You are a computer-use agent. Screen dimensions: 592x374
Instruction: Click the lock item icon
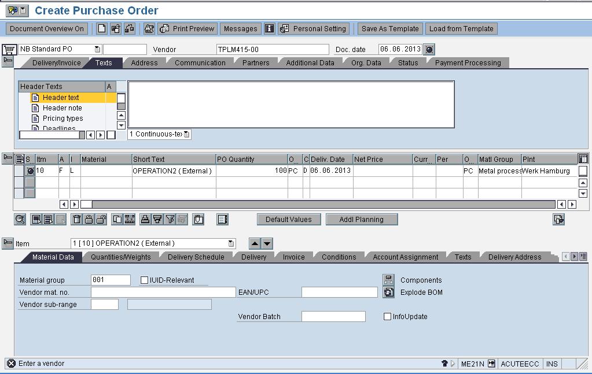[x=89, y=219]
